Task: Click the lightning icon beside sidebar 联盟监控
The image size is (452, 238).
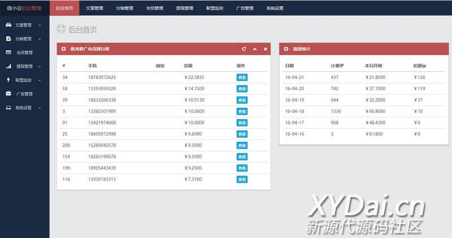Action: [8, 80]
